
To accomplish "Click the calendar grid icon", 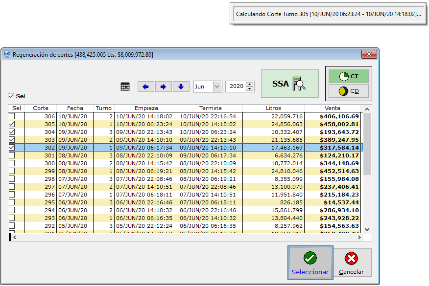I will point(125,87).
